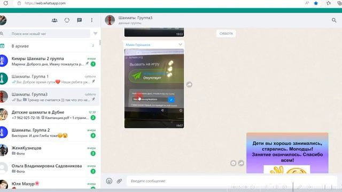Click the pin icon on Шахматы. Группа 1

pos(94,82)
